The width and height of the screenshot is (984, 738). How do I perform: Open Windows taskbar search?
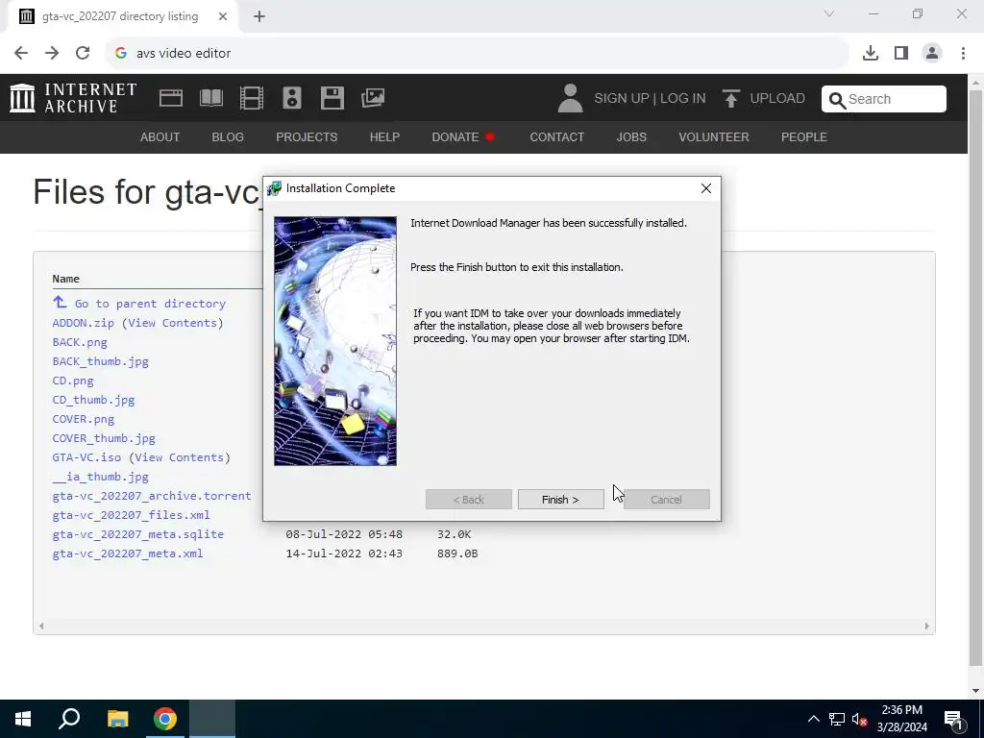pos(69,719)
